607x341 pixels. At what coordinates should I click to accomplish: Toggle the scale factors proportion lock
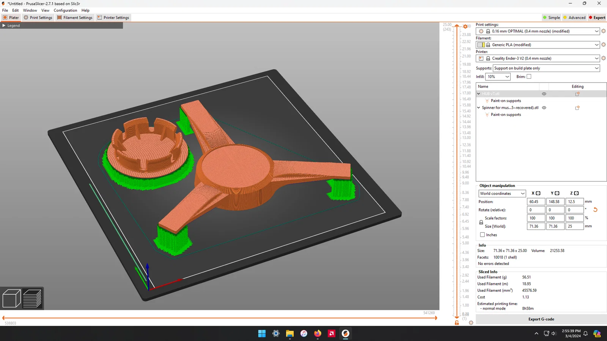481,222
